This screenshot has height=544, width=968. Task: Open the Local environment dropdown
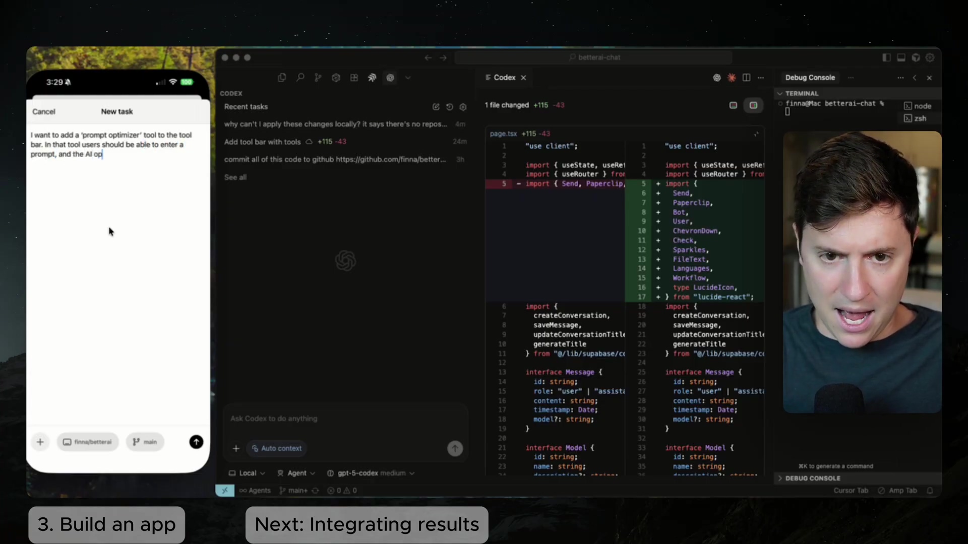pyautogui.click(x=247, y=473)
